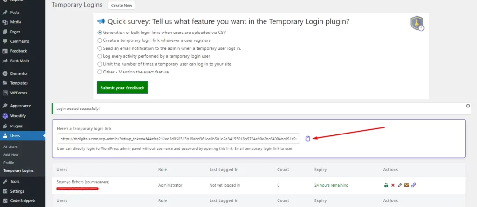The width and height of the screenshot is (477, 207).
Task: Click the WPForms icon in sidebar
Action: (x=5, y=93)
